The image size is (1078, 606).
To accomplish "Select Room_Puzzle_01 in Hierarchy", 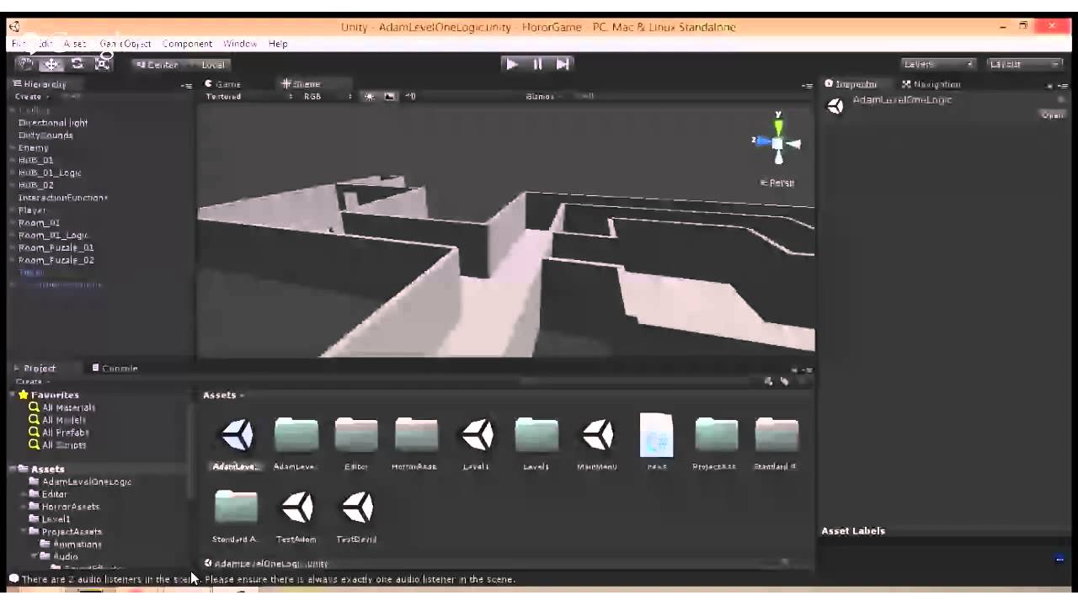I will point(56,248).
